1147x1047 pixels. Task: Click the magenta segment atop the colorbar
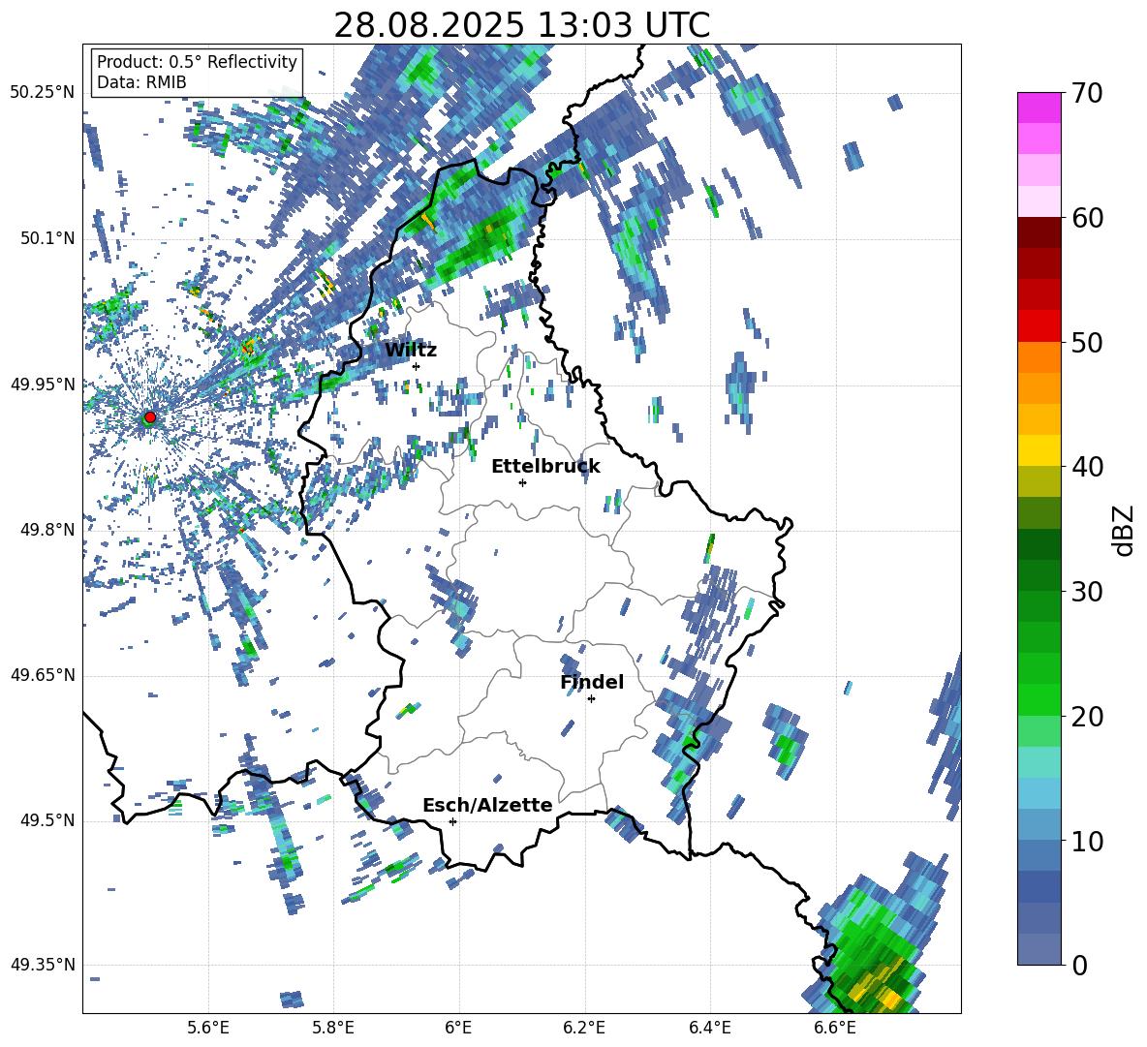tap(1038, 108)
